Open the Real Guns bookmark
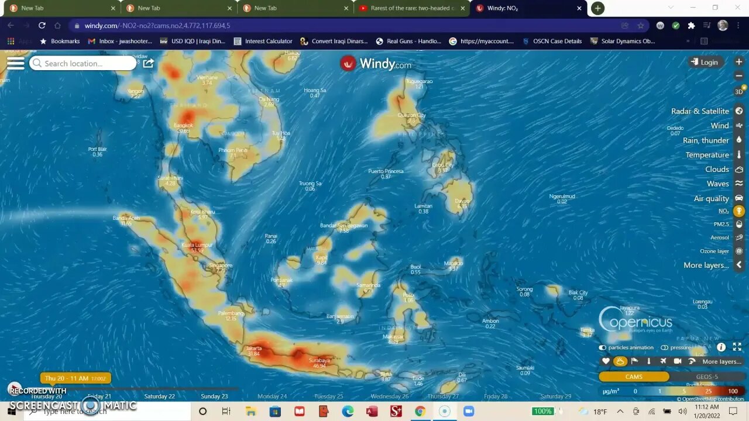Image resolution: width=749 pixels, height=421 pixels. point(408,41)
